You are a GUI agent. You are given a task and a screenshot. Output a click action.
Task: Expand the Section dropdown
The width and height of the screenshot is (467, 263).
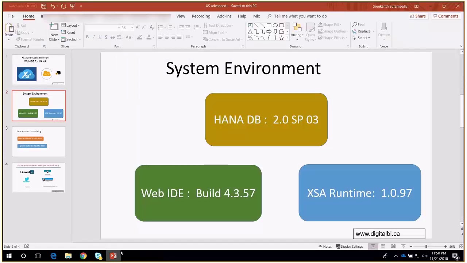coord(71,39)
